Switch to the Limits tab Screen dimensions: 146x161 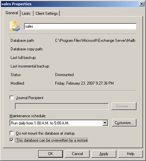point(26,14)
